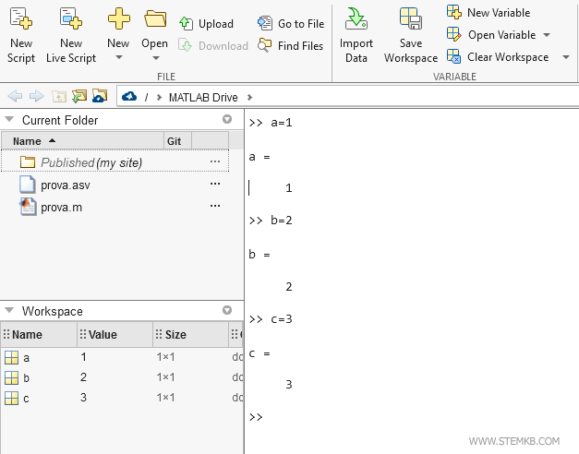Click the Import Data icon
579x454 pixels.
pos(356,20)
